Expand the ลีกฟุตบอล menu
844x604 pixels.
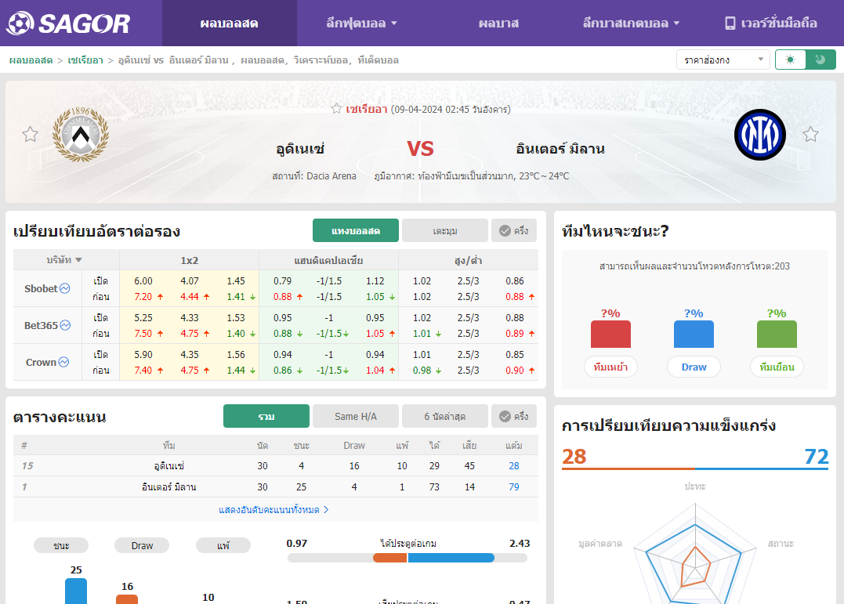click(361, 24)
